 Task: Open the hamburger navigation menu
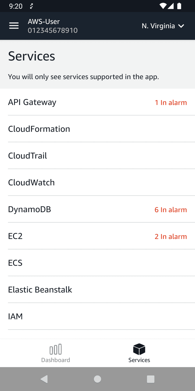point(14,26)
